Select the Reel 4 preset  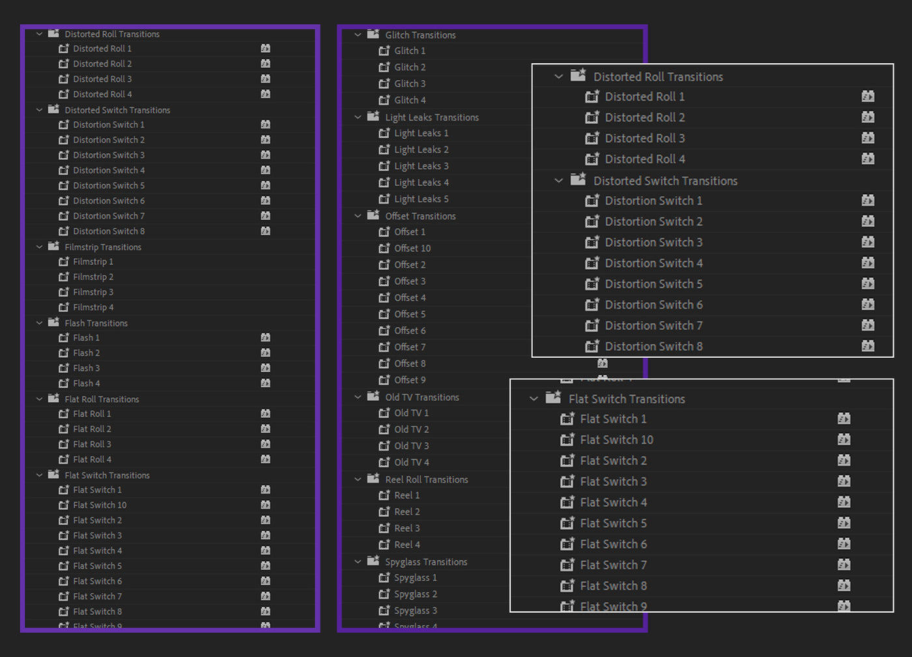[407, 545]
